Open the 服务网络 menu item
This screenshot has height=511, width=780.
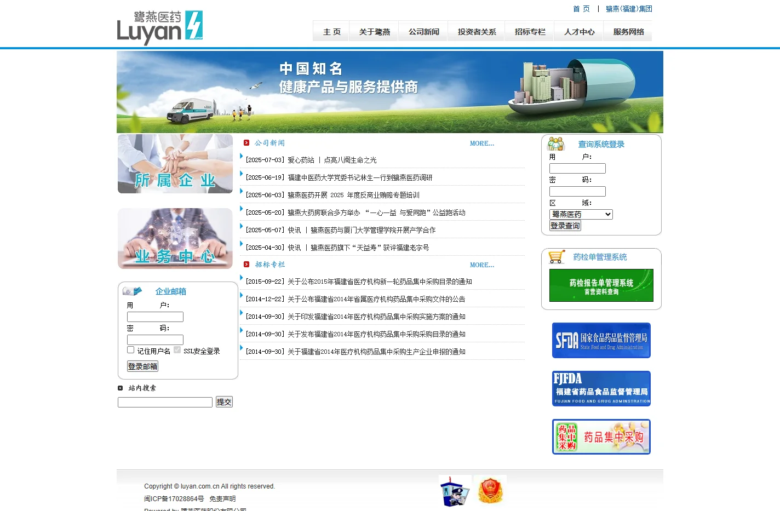pos(628,32)
